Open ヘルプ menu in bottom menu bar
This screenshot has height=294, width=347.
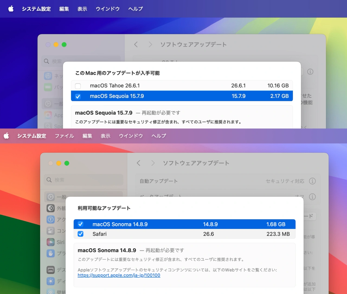[x=159, y=136]
